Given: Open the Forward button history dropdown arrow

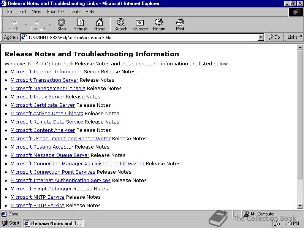Looking at the screenshot, I should (50, 25).
